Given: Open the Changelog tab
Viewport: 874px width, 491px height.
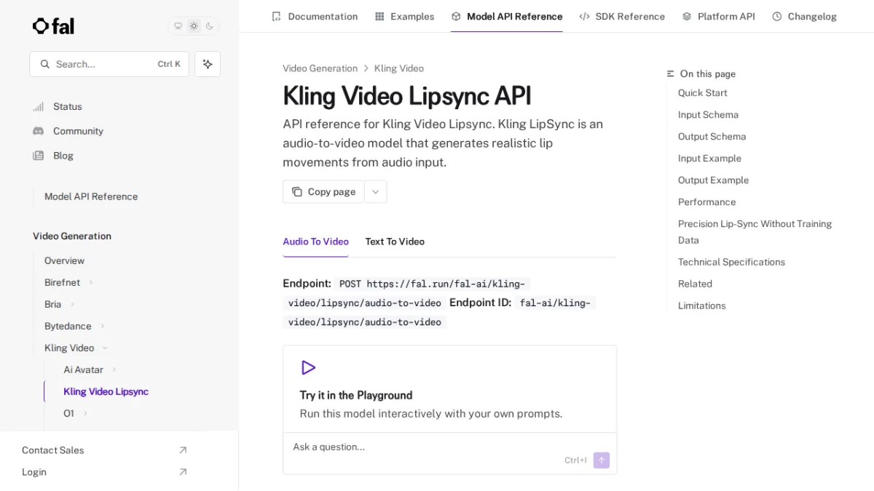Looking at the screenshot, I should [804, 16].
